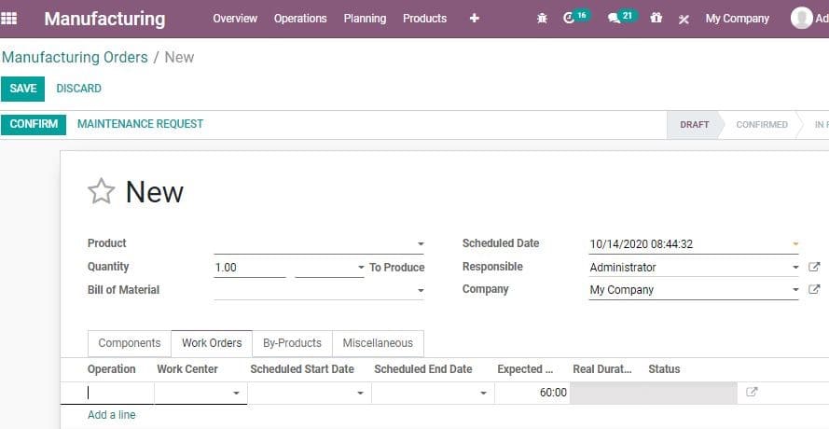
Task: Click MAINTENANCE REQUEST button
Action: coord(140,124)
